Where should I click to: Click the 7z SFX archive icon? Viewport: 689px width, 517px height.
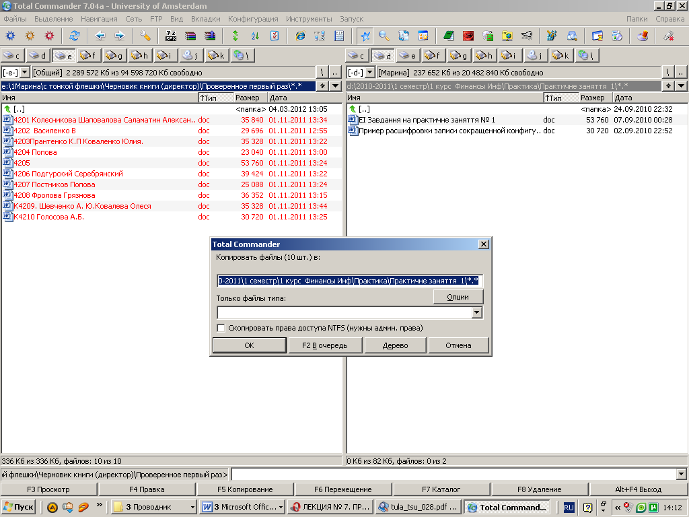coord(170,36)
